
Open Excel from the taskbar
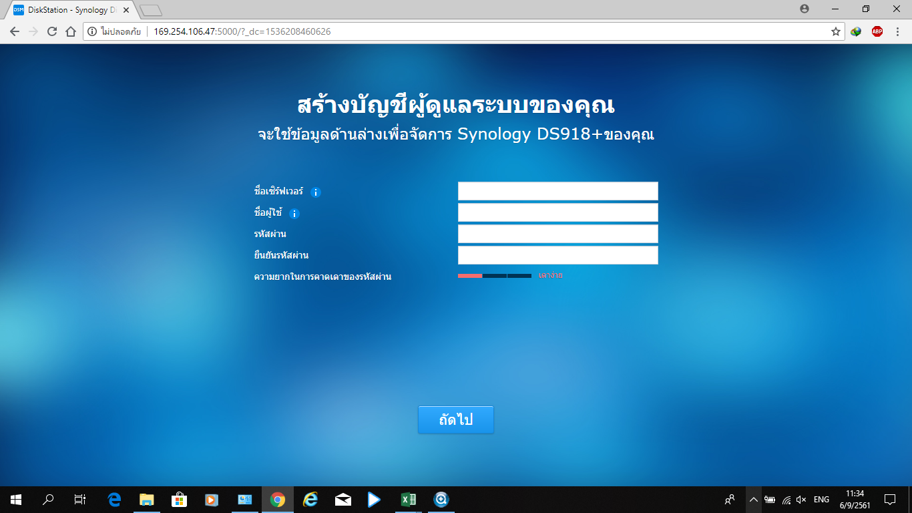coord(408,500)
